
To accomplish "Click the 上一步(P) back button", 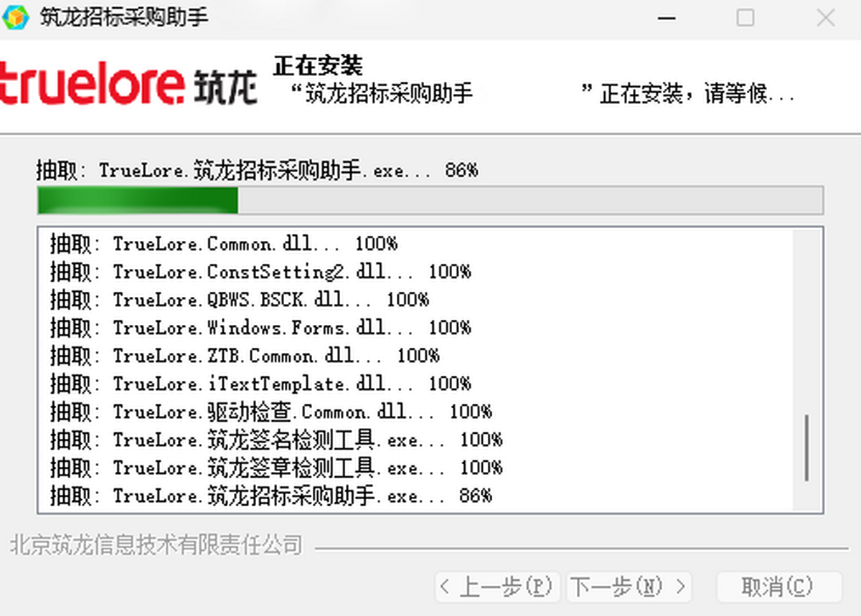I will tap(497, 587).
